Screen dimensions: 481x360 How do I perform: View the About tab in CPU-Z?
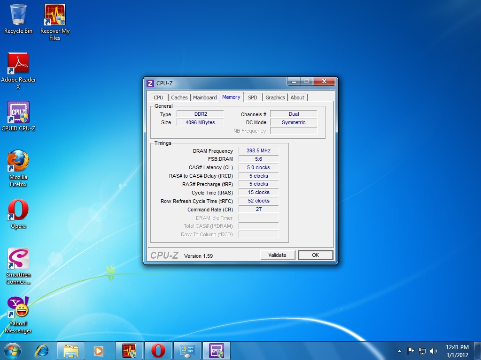click(297, 97)
